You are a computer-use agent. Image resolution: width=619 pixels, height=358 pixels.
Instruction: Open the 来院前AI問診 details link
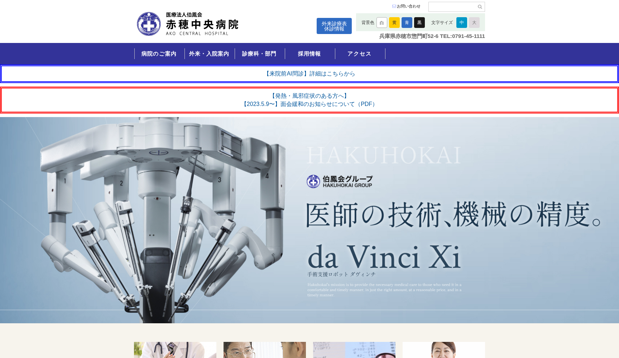(309, 74)
